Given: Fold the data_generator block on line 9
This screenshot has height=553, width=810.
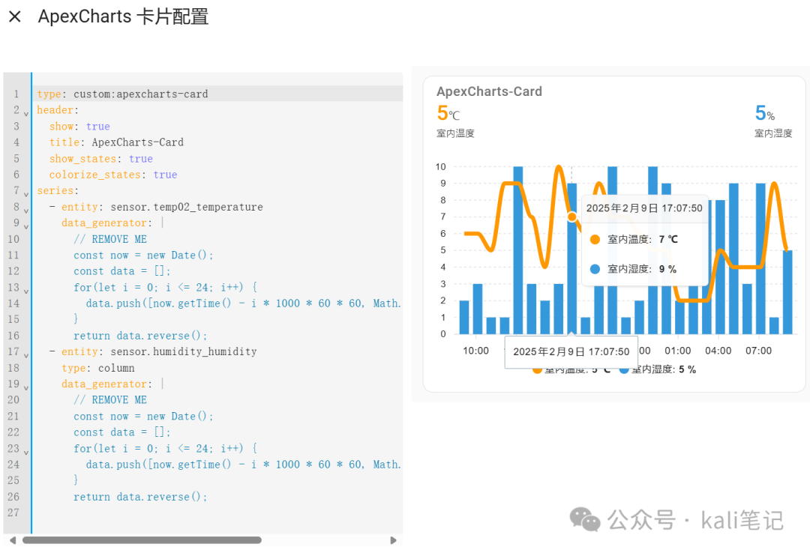Looking at the screenshot, I should (25, 227).
